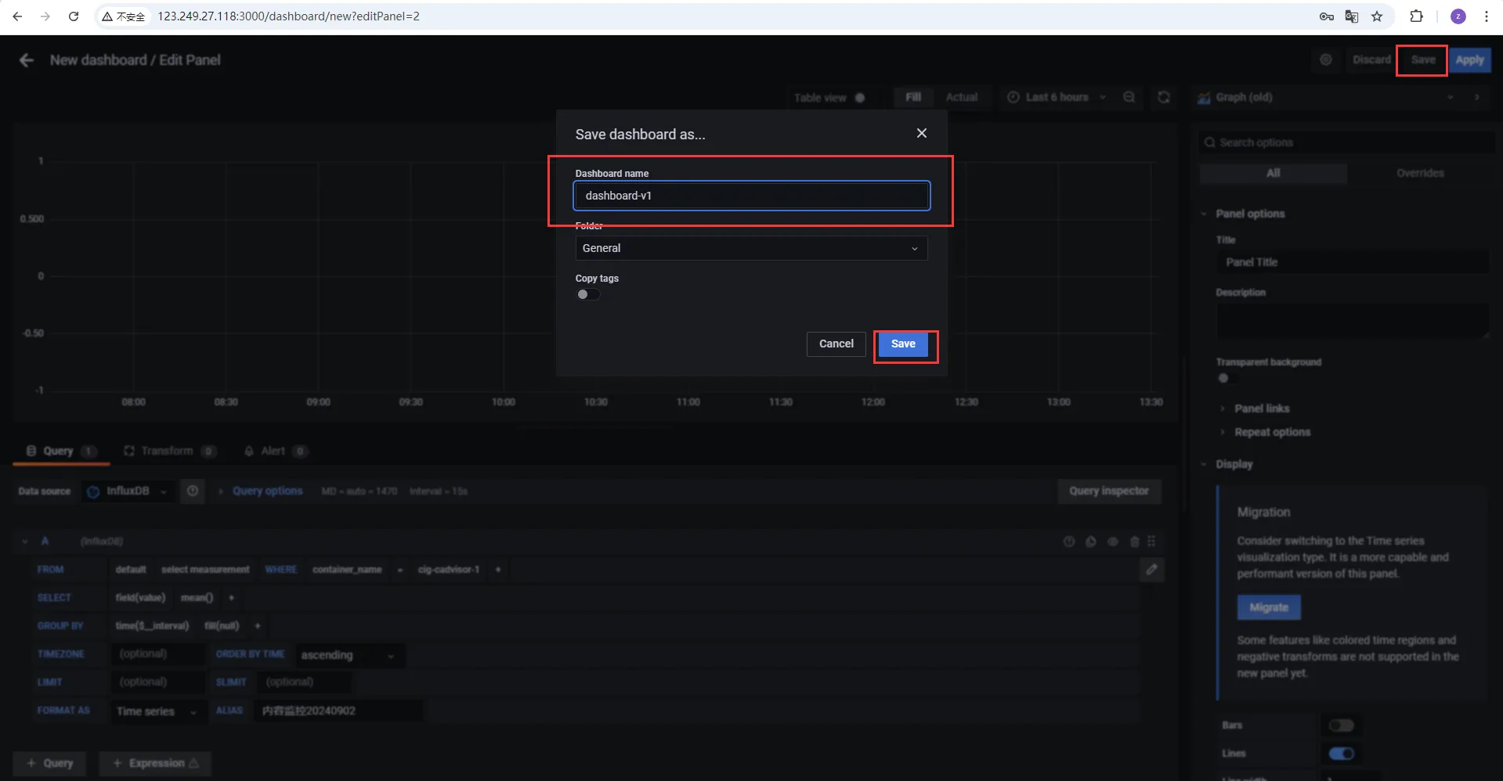Select the Fill view mode
This screenshot has height=781, width=1503.
point(913,97)
